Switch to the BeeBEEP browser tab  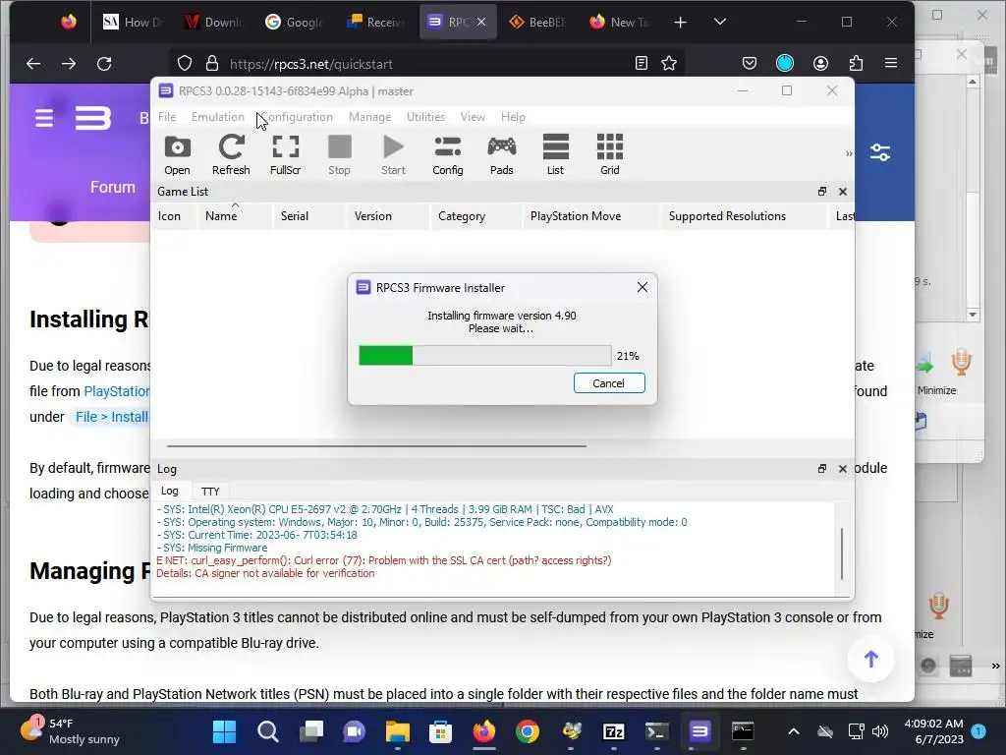coord(537,22)
